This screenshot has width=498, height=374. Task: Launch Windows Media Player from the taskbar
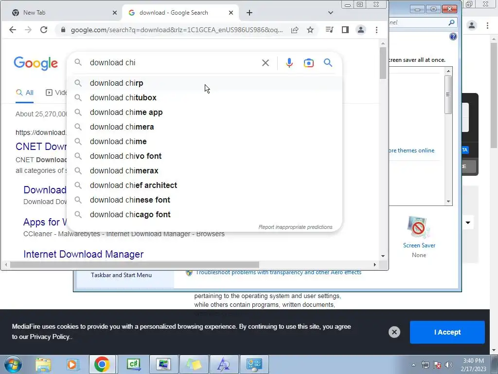72,364
